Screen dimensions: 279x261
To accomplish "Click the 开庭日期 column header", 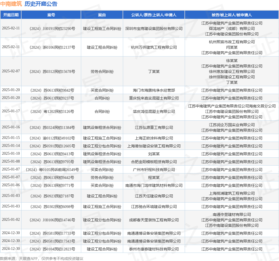I will [x=11, y=15].
